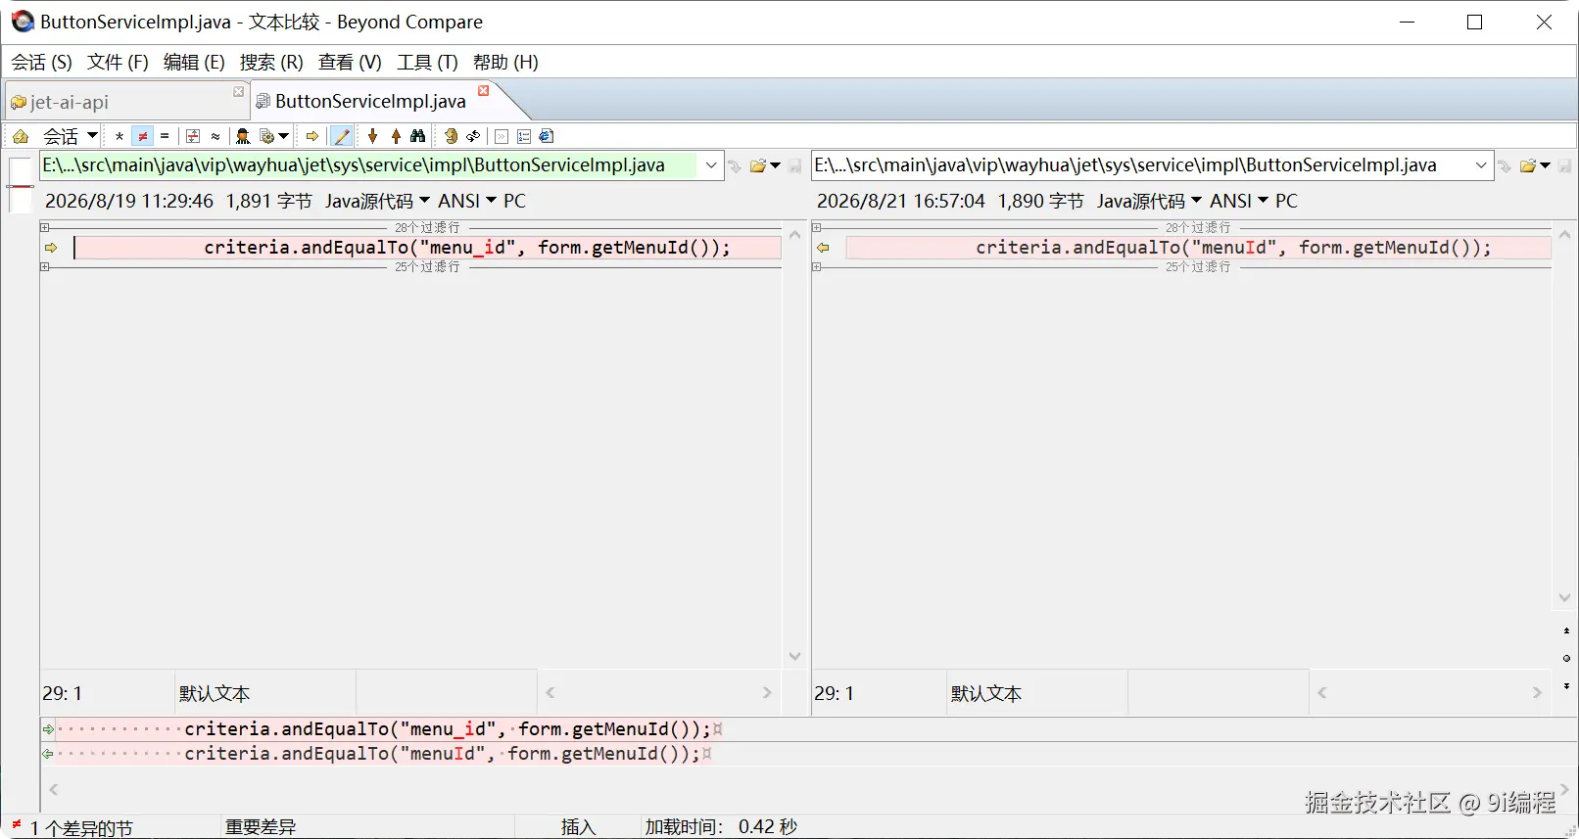1579x839 pixels.
Task: Toggle the show same lines (=) filter
Action: (x=165, y=136)
